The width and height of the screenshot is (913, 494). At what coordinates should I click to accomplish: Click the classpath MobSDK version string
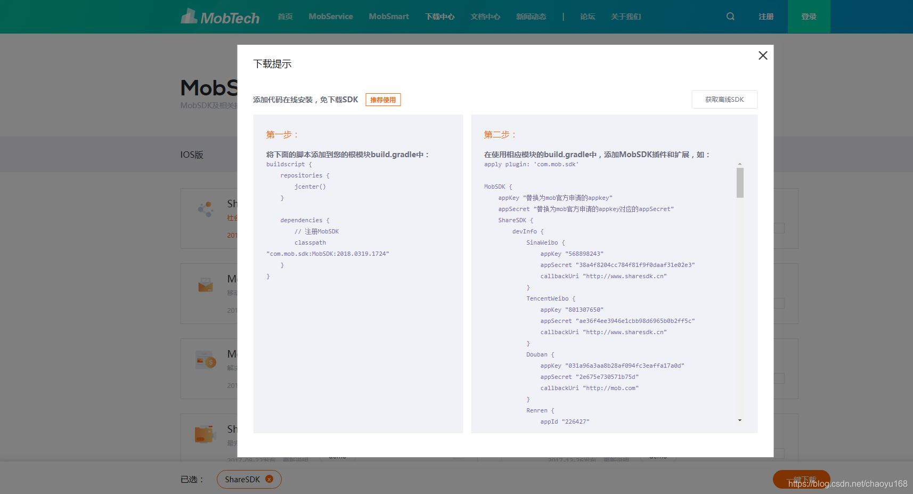[328, 254]
